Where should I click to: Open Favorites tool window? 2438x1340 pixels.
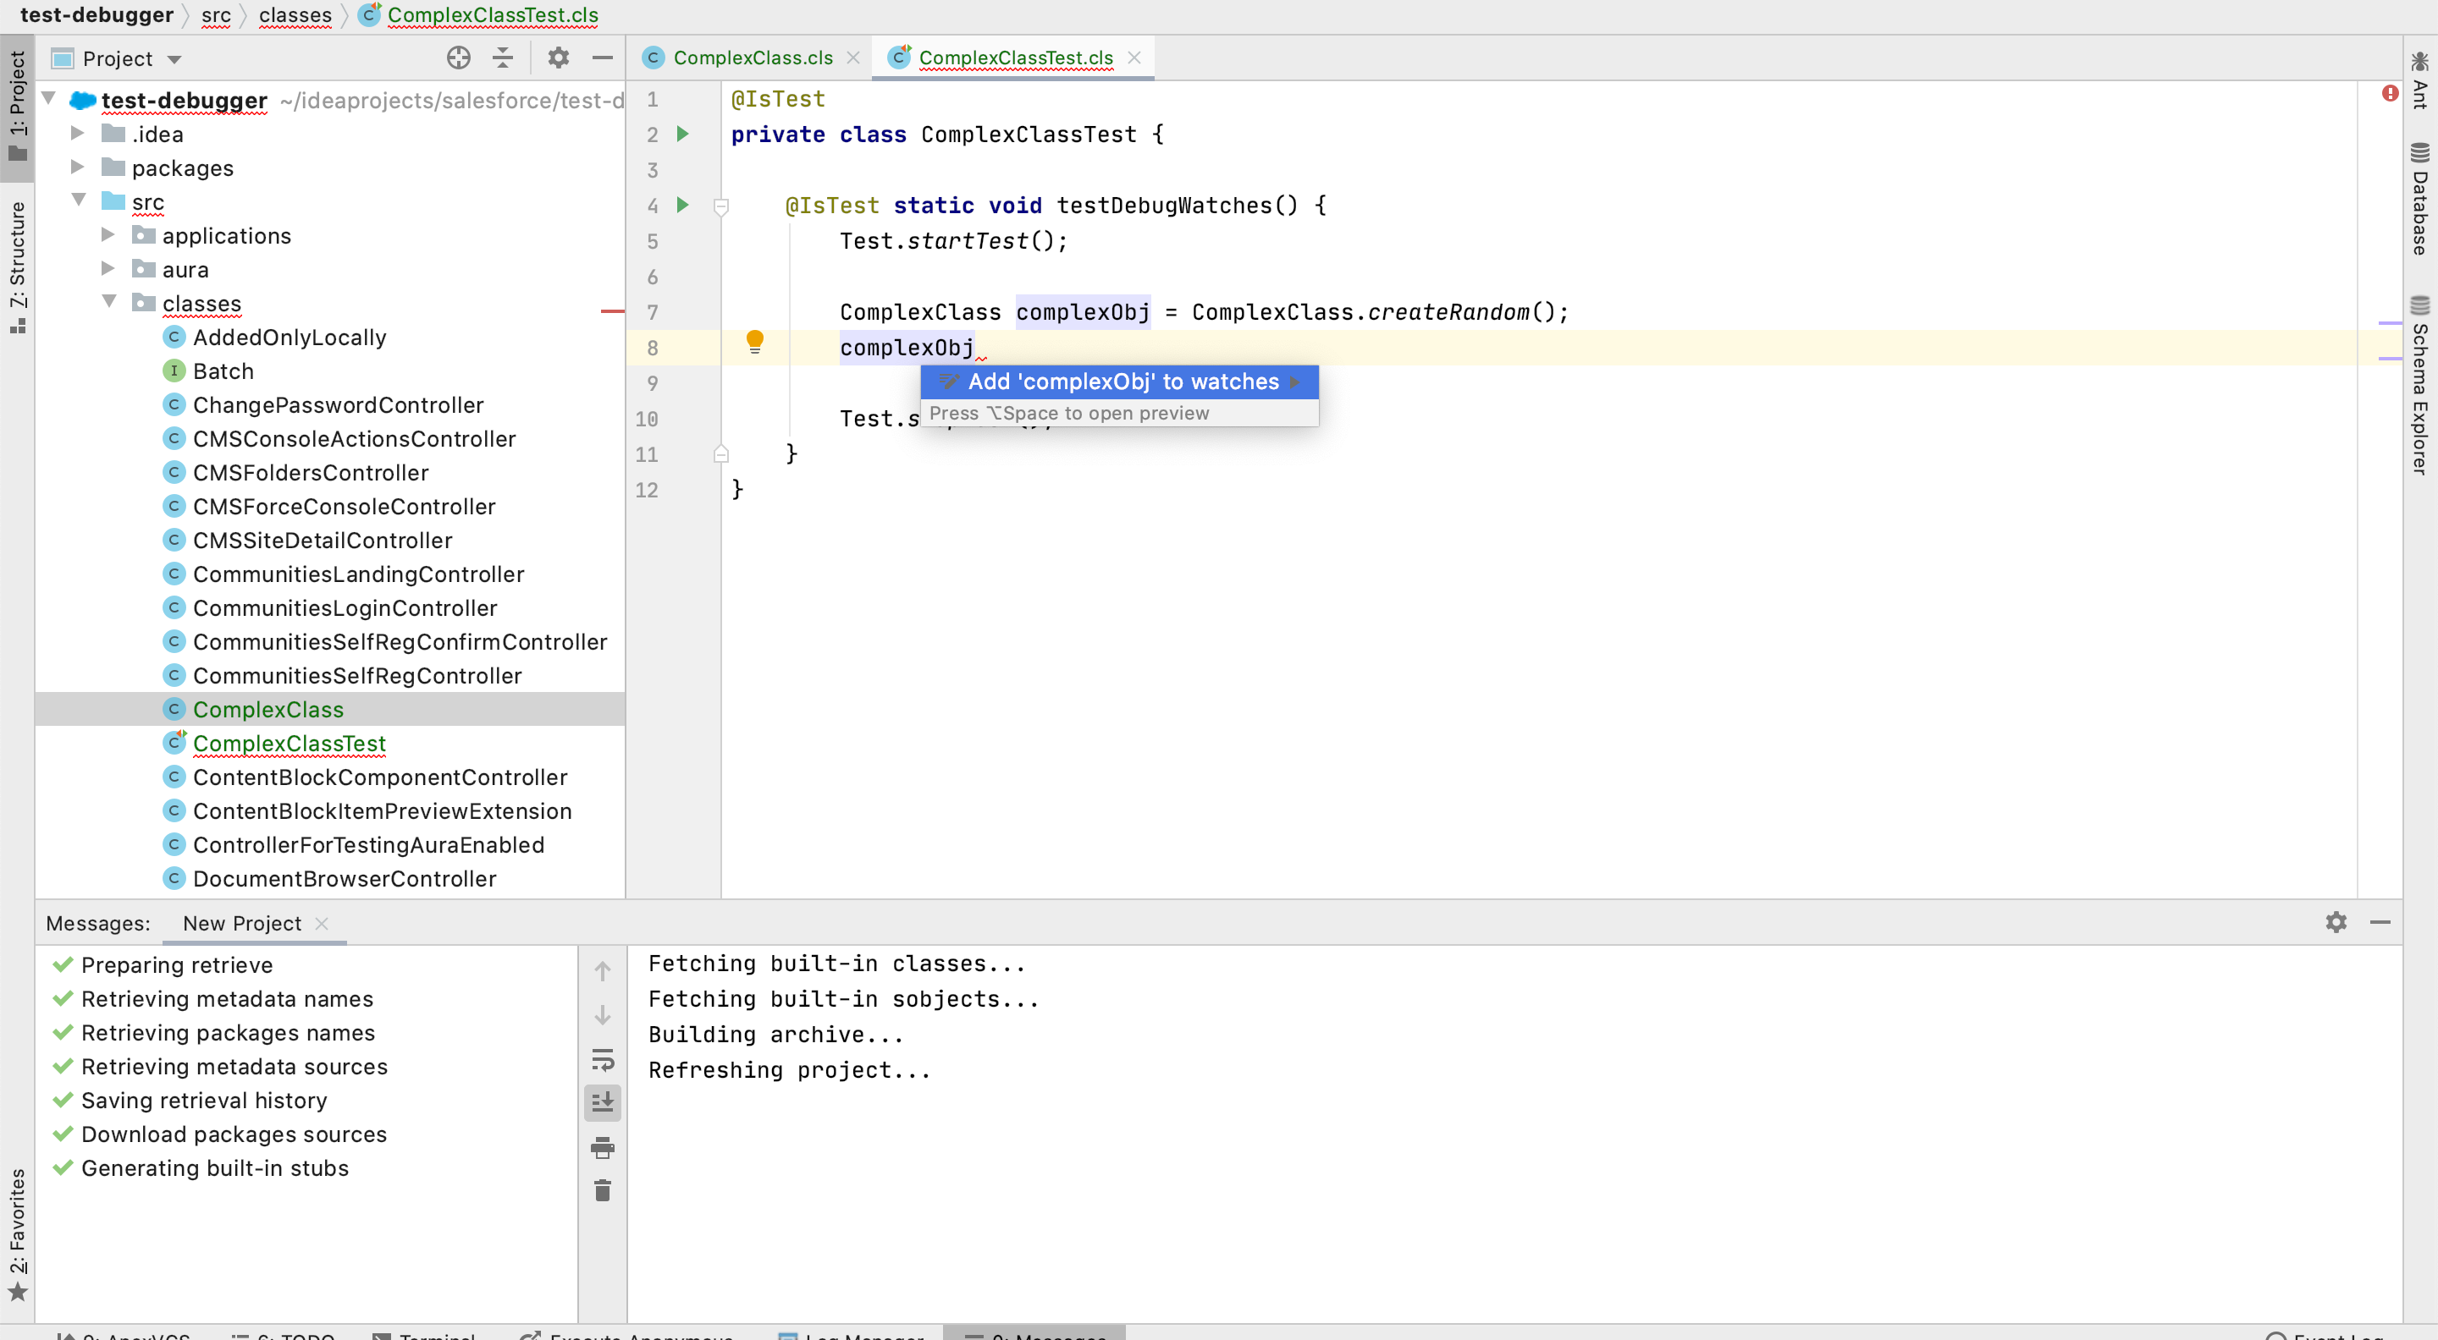coord(17,1233)
